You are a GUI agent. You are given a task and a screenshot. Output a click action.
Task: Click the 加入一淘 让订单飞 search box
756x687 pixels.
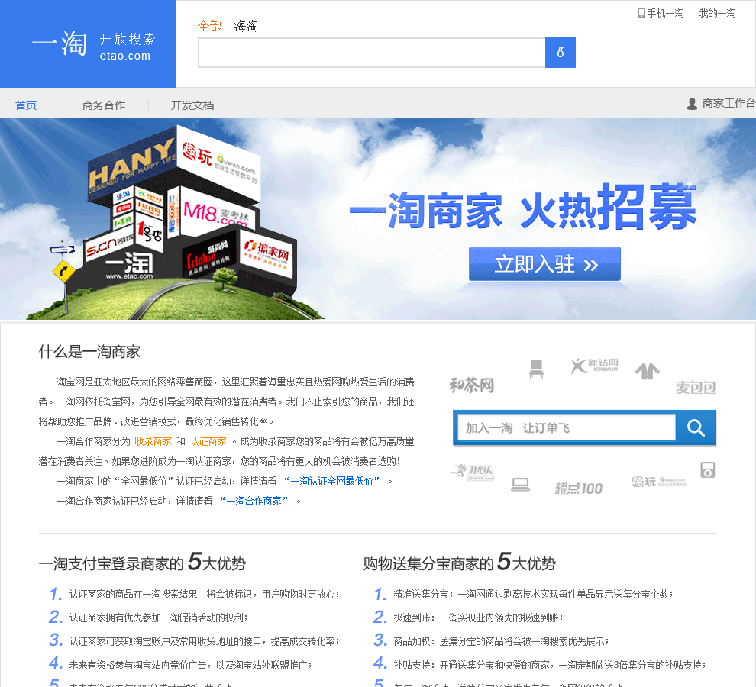(567, 427)
